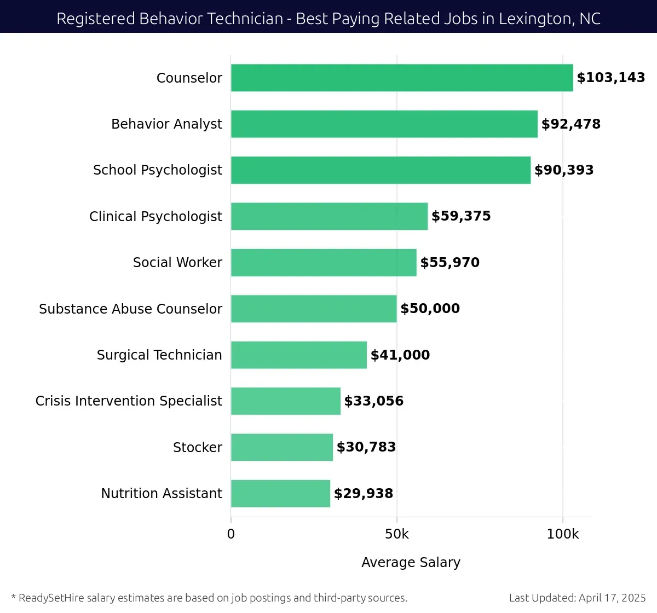Click the School Psychologist bar
657x613 pixels.
point(378,170)
